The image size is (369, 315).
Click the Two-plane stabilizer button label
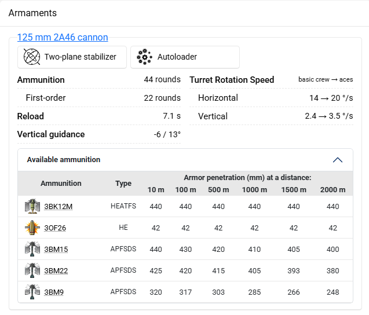[x=81, y=57]
